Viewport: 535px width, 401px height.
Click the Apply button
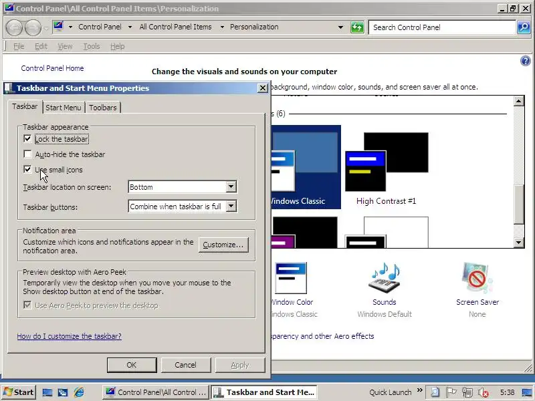240,365
